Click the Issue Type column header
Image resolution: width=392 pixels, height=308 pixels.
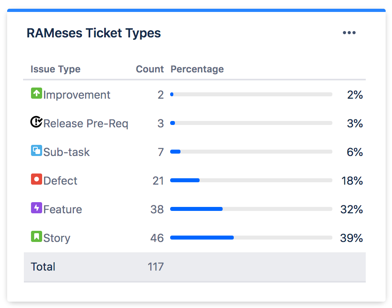pos(56,69)
